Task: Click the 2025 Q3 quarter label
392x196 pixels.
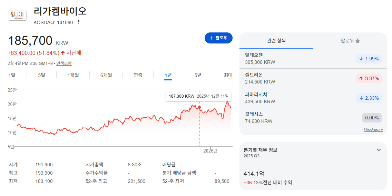Action: pyautogui.click(x=252, y=156)
